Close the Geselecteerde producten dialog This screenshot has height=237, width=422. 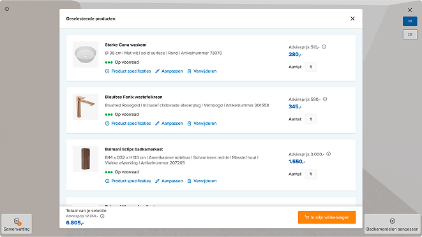click(x=352, y=18)
